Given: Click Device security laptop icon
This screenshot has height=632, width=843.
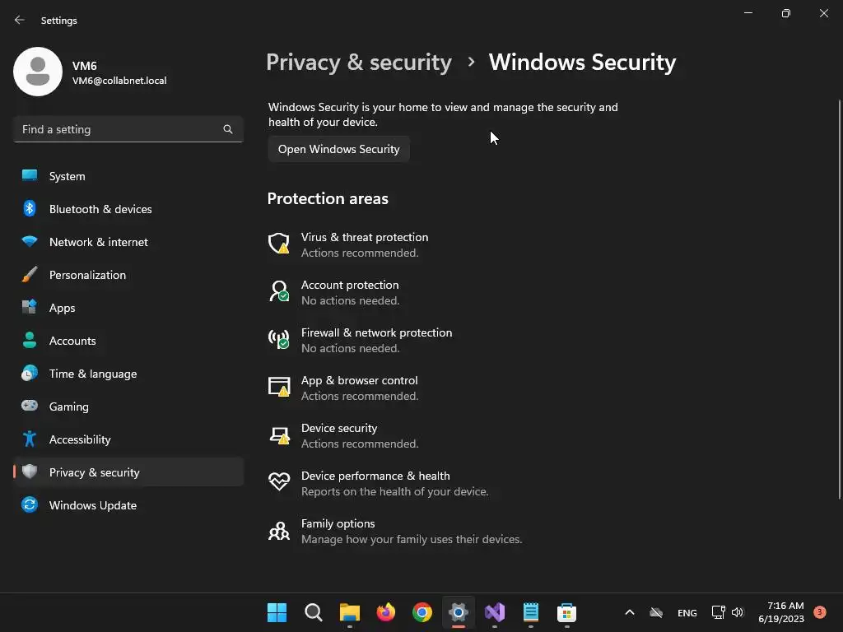Looking at the screenshot, I should pos(278,434).
